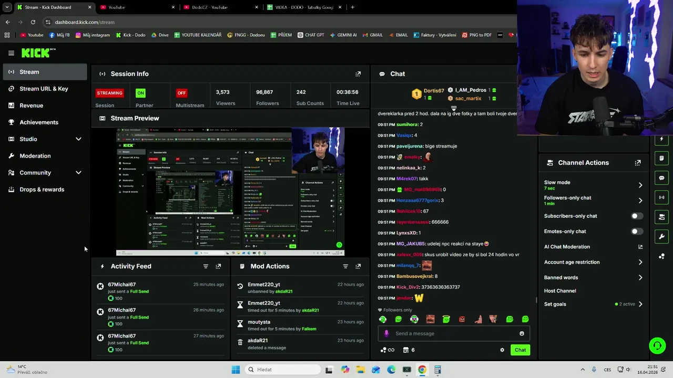Switch to the VIDEA - DODO sheets tab
This screenshot has height=378, width=673.
click(305, 7)
